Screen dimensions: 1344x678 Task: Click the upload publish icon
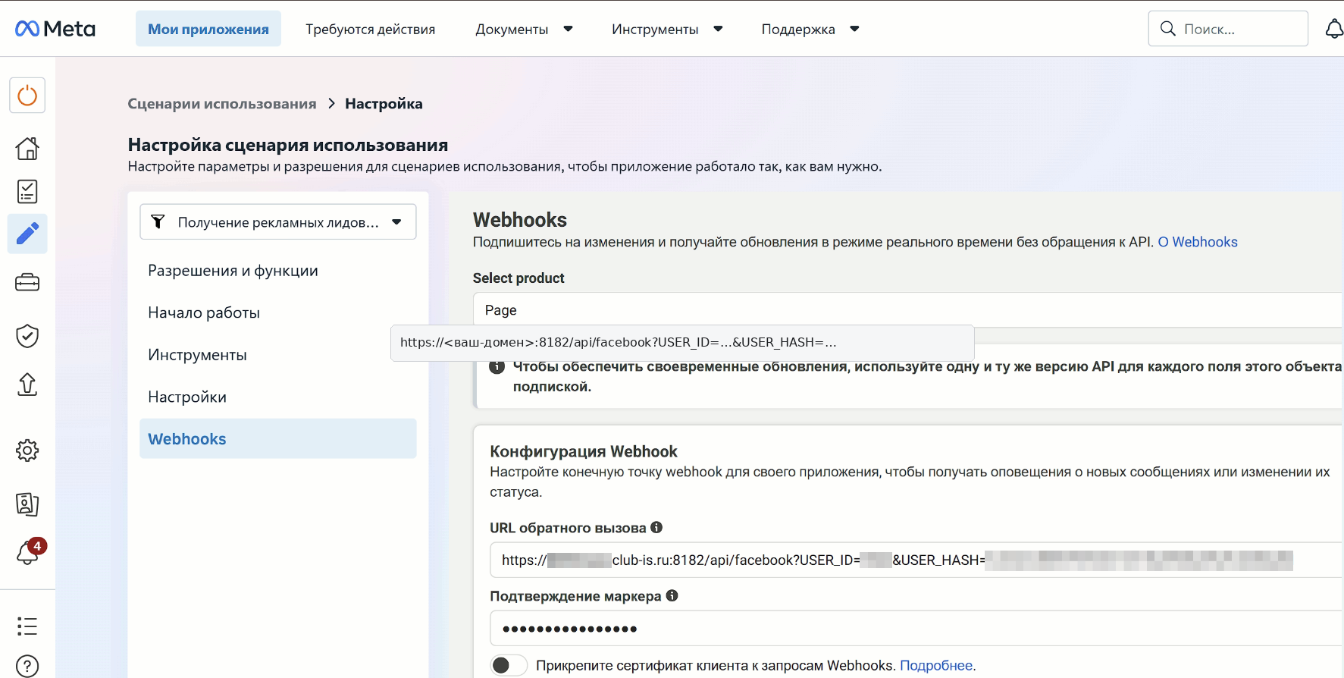point(27,385)
